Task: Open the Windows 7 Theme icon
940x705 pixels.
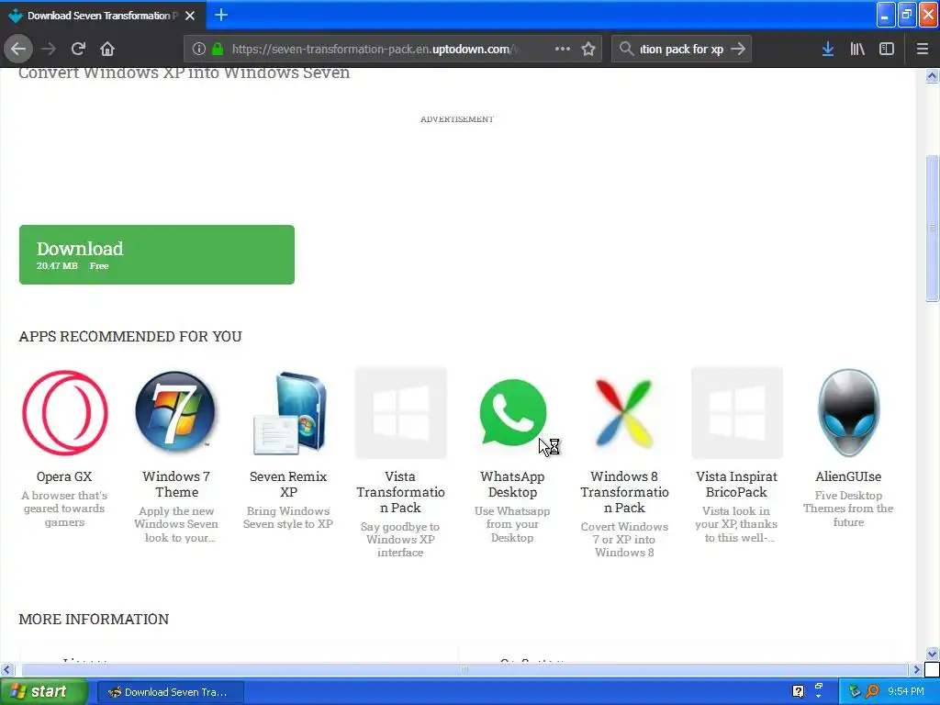Action: [176, 413]
